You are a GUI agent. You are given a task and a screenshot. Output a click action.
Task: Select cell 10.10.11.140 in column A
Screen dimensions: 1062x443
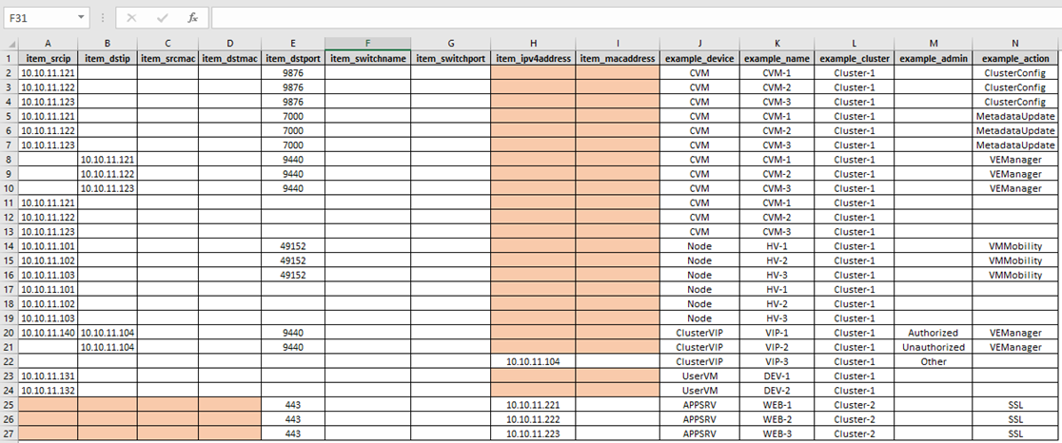coord(49,333)
